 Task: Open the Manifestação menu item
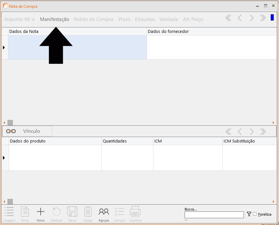[x=54, y=19]
